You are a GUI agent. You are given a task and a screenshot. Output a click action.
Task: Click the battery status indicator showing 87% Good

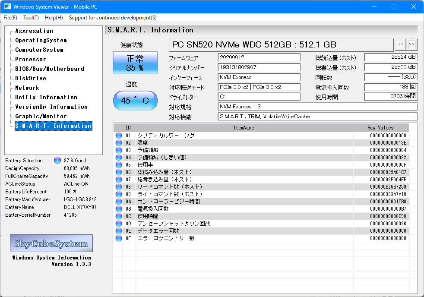click(57, 160)
